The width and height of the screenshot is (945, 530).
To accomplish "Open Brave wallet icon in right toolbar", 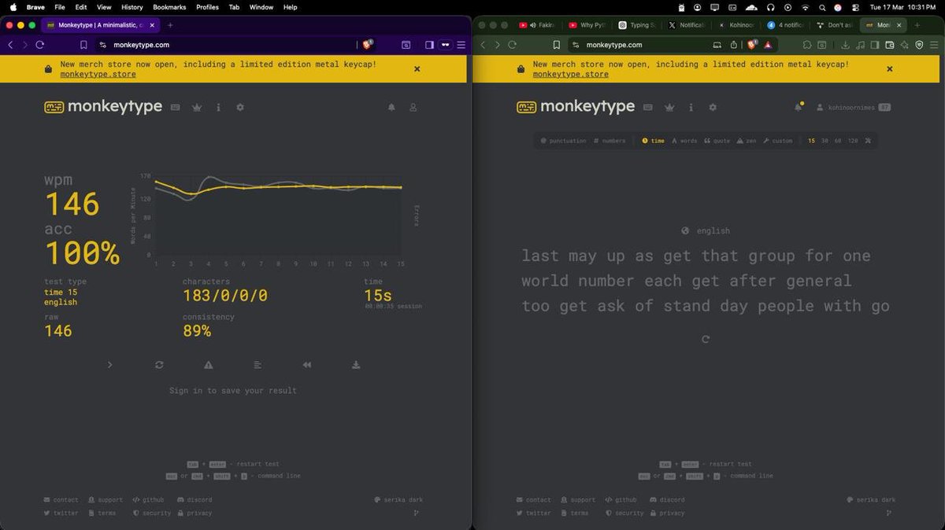I will pyautogui.click(x=889, y=45).
